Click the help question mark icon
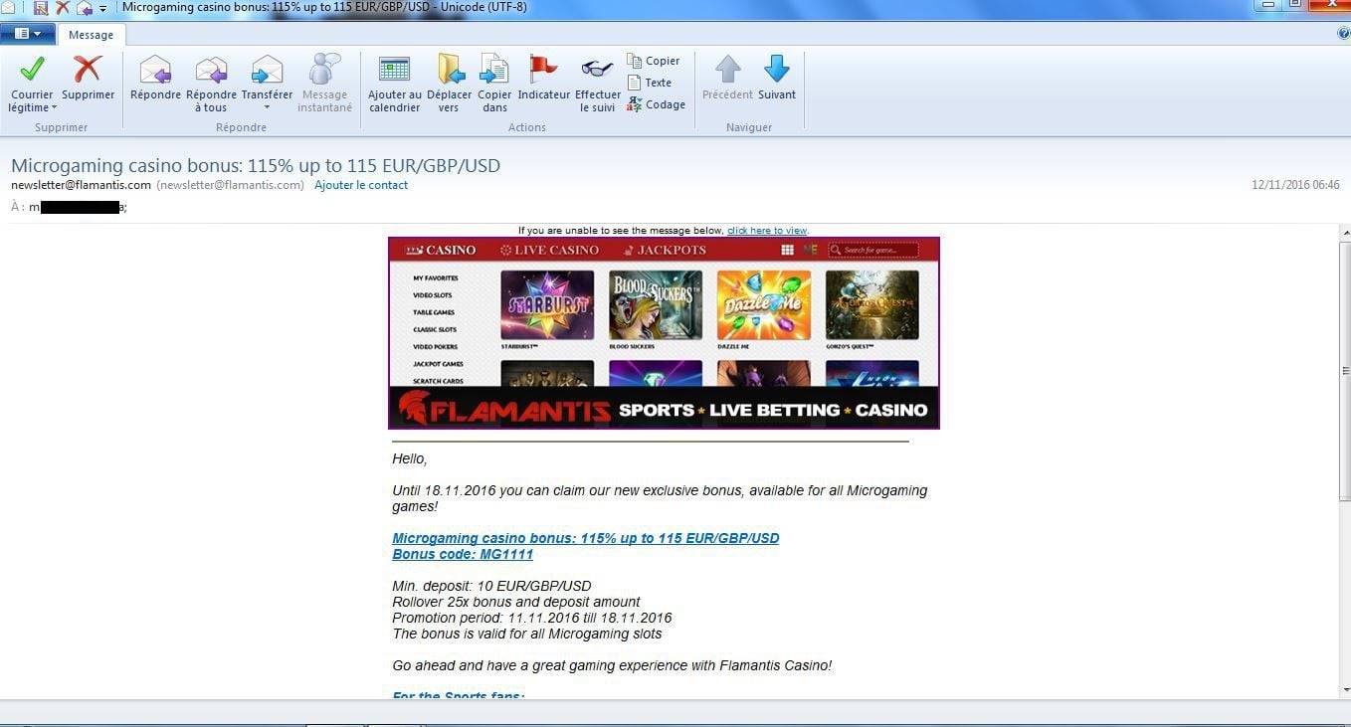 pyautogui.click(x=1344, y=34)
